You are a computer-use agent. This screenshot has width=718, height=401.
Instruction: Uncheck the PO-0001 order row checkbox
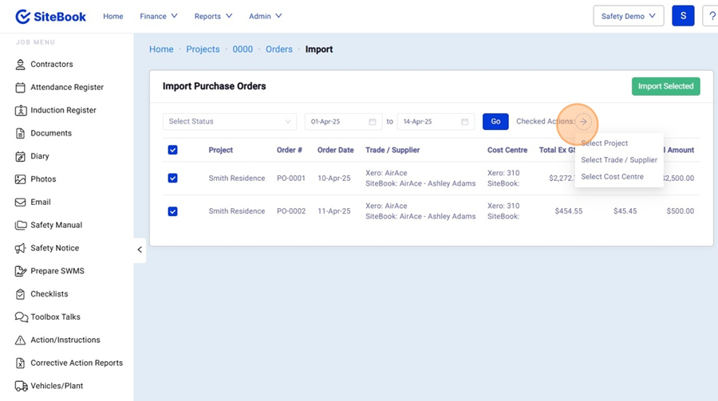coord(172,179)
